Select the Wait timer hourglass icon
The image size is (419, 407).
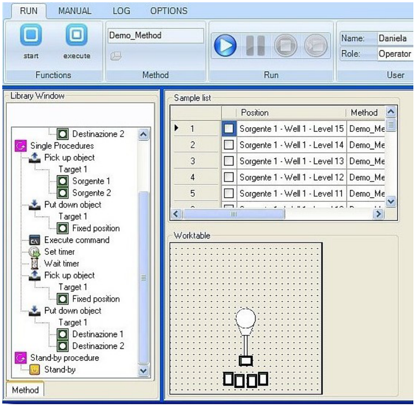(35, 264)
